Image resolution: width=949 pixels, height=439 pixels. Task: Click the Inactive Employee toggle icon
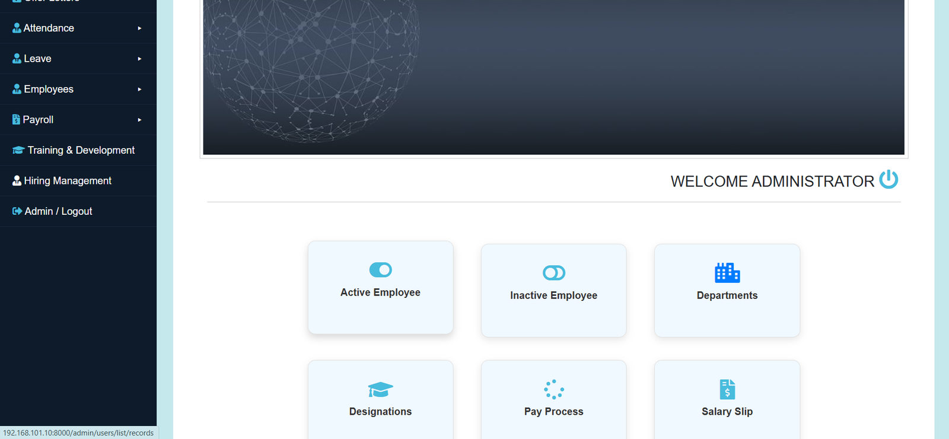[553, 273]
